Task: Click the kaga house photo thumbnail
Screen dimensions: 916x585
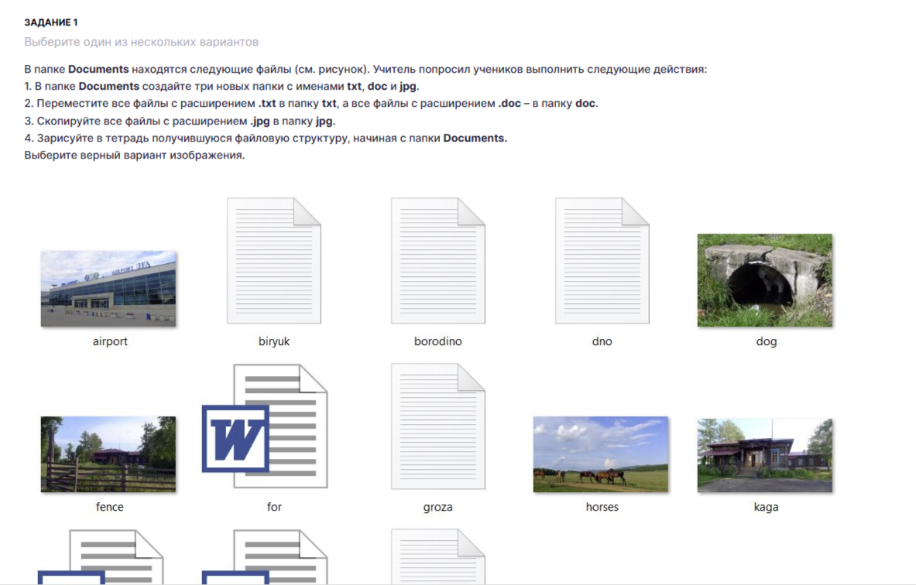Action: (765, 456)
